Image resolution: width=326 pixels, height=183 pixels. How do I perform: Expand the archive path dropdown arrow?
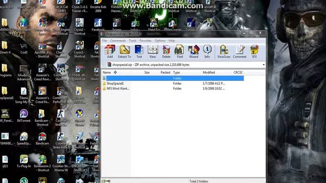tap(263, 65)
